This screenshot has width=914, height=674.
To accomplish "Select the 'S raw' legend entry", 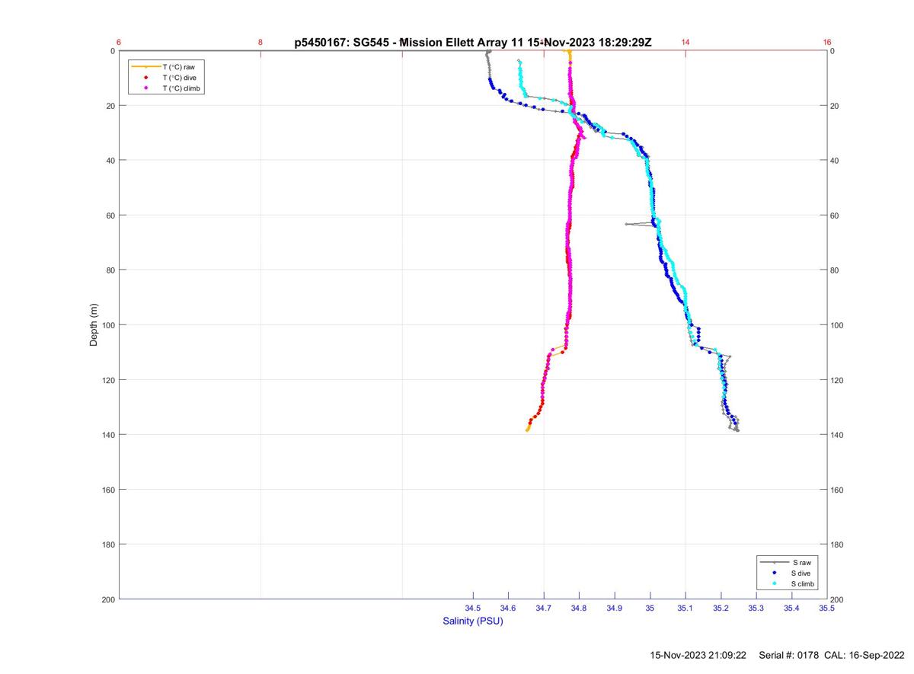I will (x=801, y=562).
